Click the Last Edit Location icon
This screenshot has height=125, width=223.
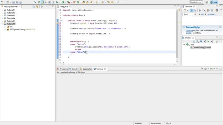click(x=109, y=2)
